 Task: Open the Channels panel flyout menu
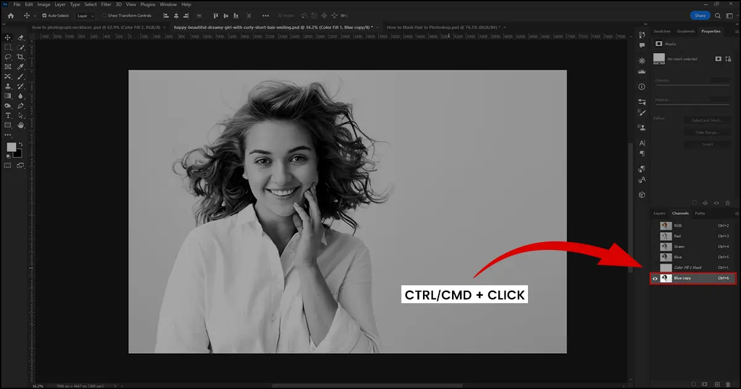[736, 214]
